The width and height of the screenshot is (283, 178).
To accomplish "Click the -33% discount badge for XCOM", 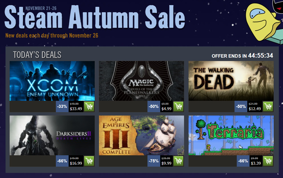I will coord(62,106).
